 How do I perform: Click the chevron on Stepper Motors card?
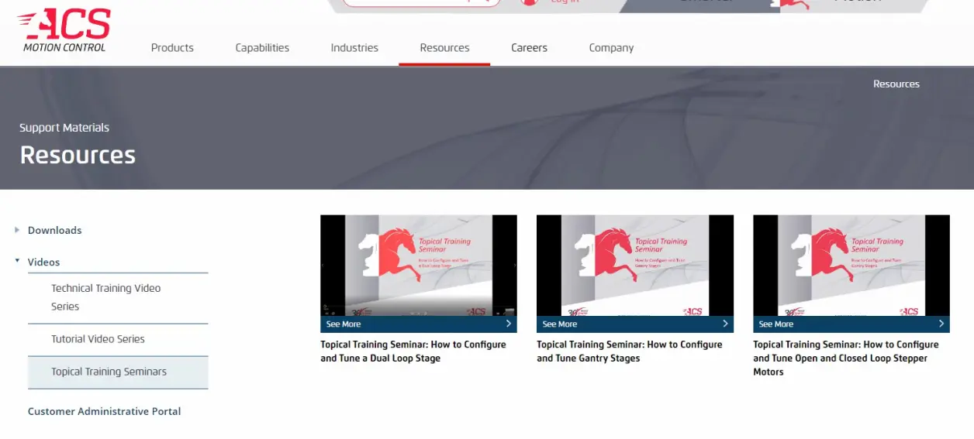coord(941,324)
